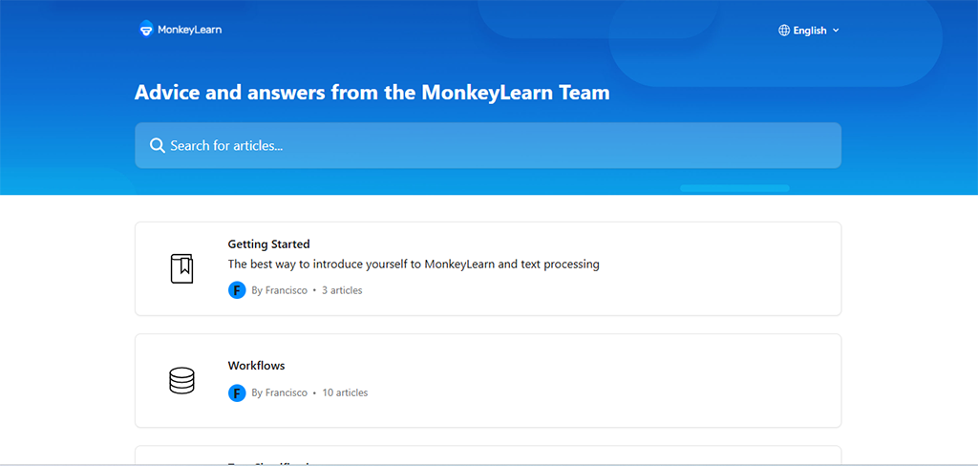Image resolution: width=978 pixels, height=466 pixels.
Task: Open the Workflows collection
Action: [x=488, y=381]
